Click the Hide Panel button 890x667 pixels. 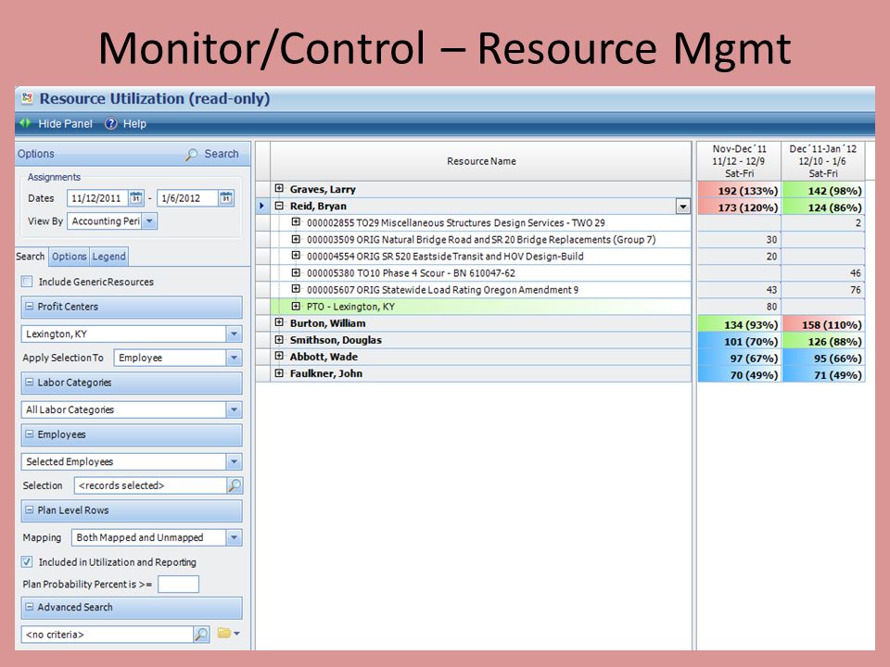point(56,123)
